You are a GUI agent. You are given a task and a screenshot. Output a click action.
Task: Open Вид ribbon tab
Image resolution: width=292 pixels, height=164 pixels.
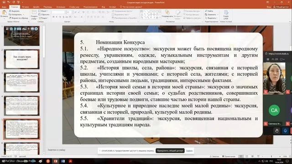[104, 7]
